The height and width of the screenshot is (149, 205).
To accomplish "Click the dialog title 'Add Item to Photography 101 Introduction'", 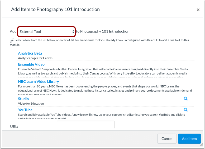I will 55,10.
